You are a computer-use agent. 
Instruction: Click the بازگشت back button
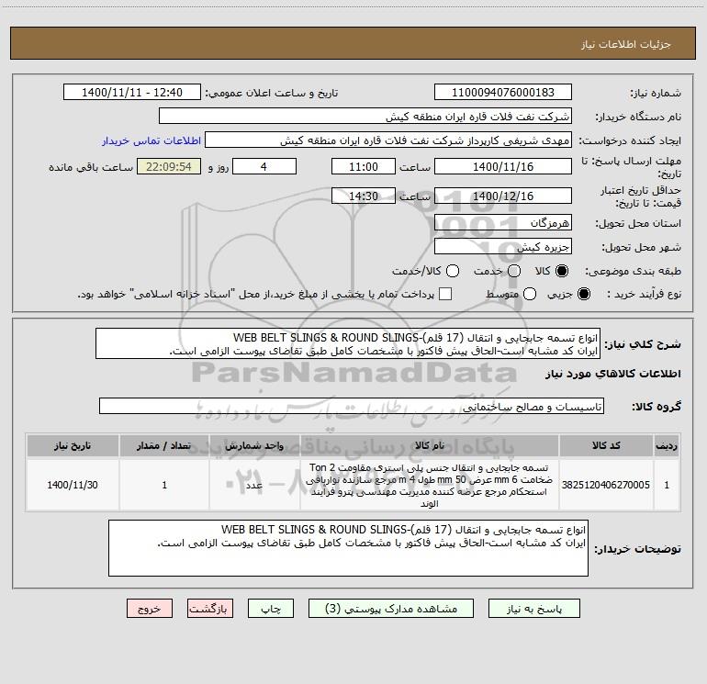pos(210,609)
